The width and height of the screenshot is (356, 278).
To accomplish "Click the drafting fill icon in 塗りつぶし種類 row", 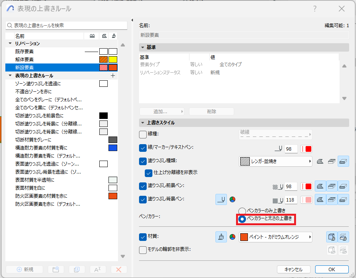I will point(320,161).
